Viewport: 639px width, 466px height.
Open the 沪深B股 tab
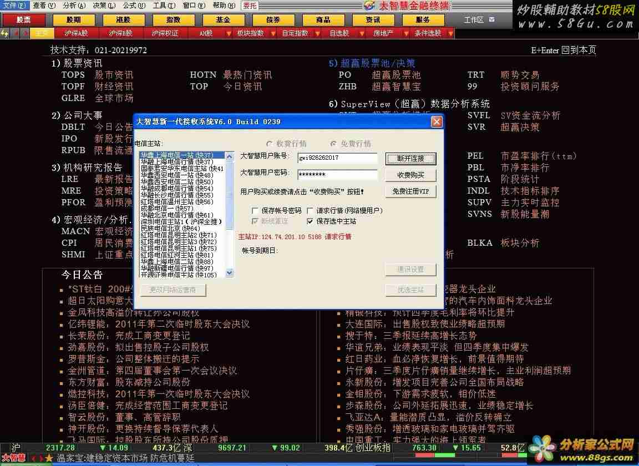pos(120,33)
